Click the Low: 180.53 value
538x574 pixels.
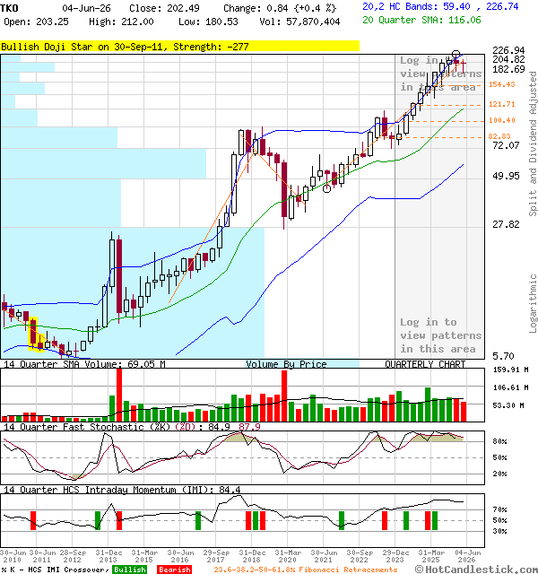tap(208, 22)
